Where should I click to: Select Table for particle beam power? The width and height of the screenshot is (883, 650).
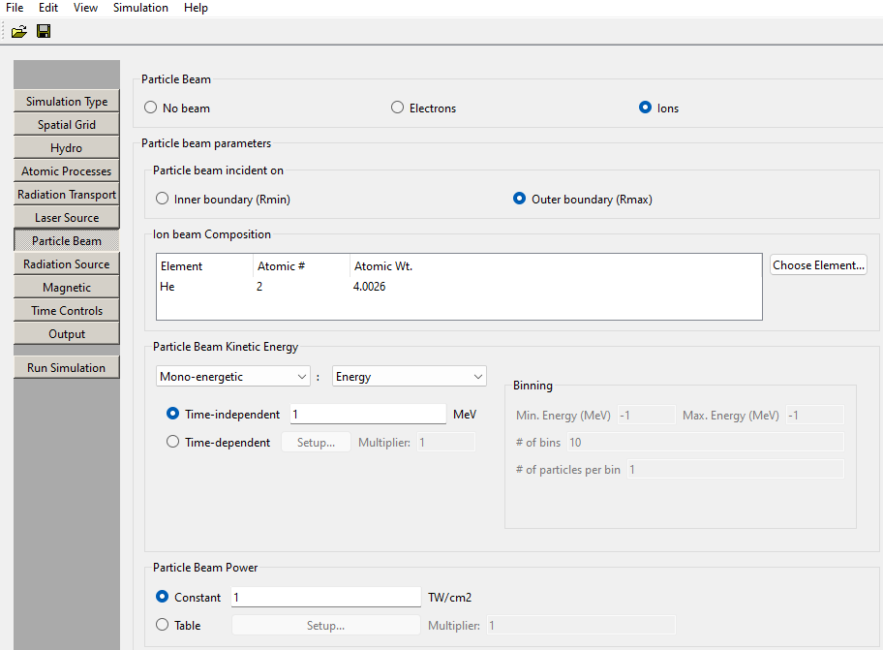tap(163, 625)
